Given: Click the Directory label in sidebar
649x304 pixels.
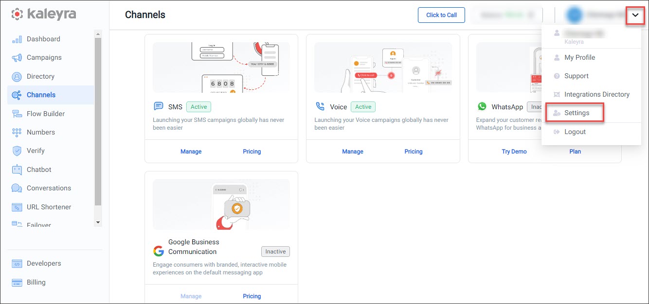Looking at the screenshot, I should pos(40,76).
